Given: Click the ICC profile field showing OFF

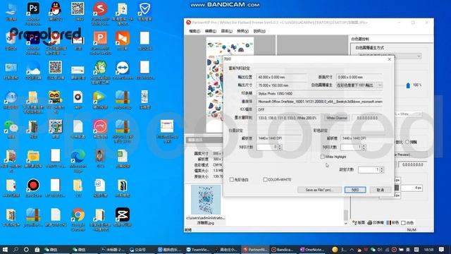Looking at the screenshot, I should tap(319, 110).
